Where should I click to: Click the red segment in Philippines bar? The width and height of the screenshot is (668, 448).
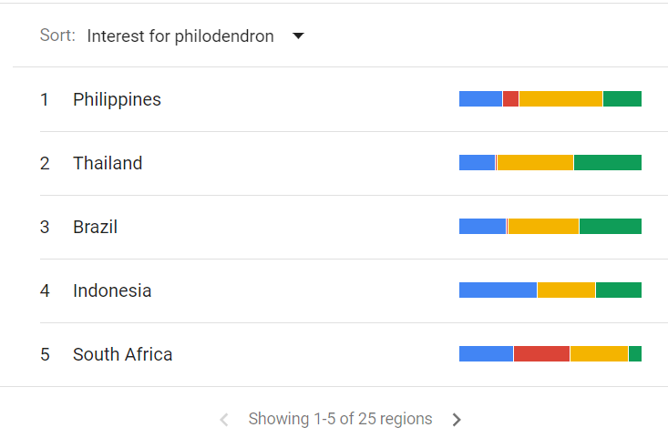[x=510, y=99]
